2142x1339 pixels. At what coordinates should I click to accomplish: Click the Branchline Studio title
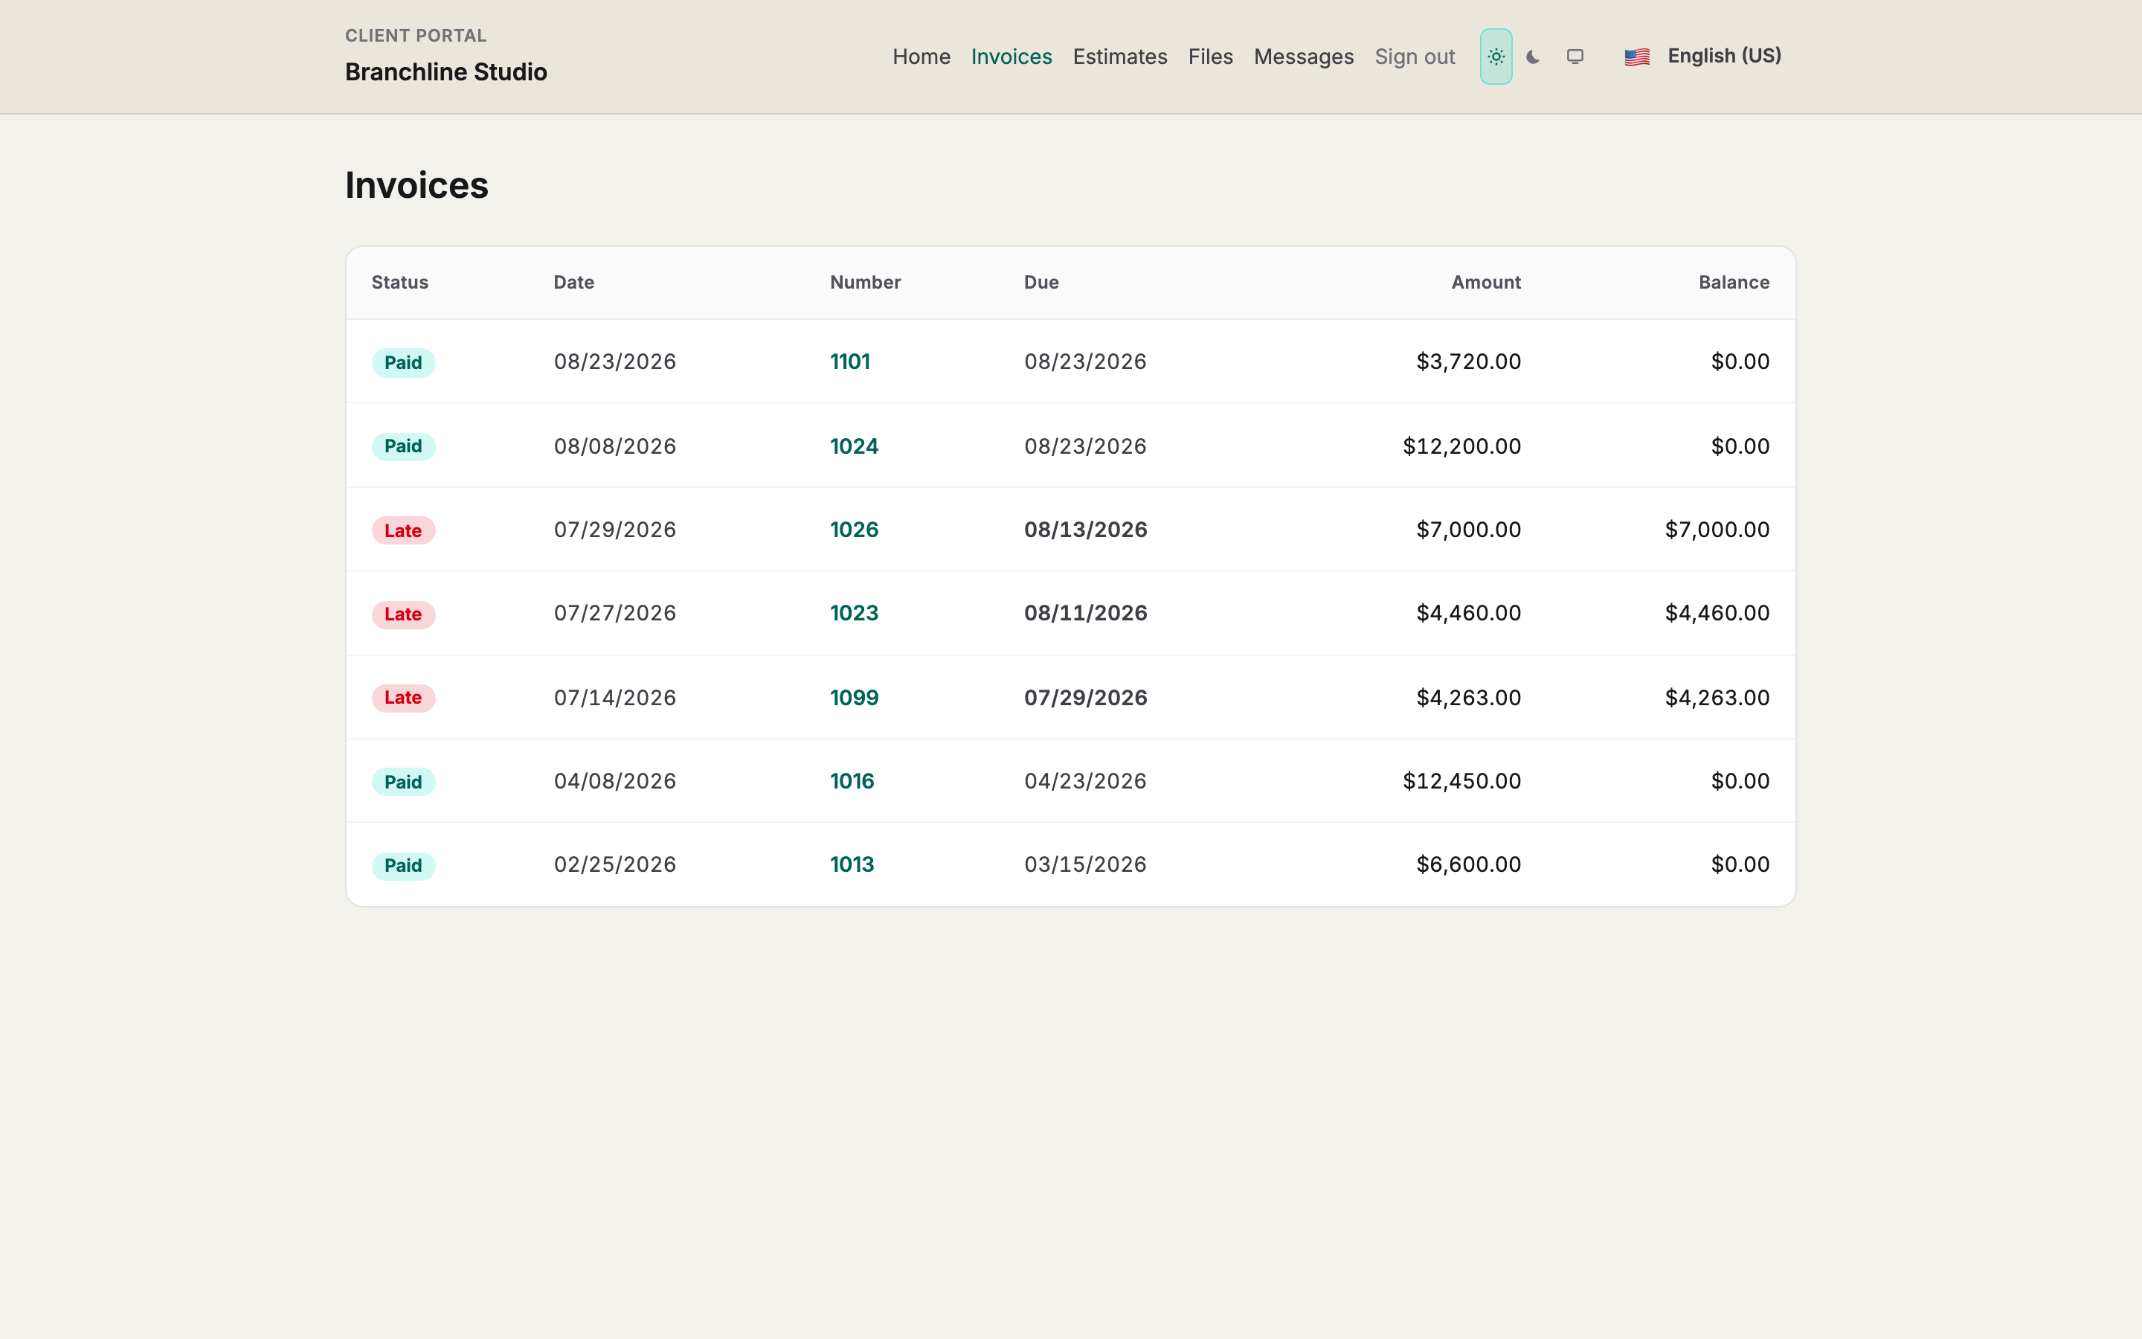point(446,71)
